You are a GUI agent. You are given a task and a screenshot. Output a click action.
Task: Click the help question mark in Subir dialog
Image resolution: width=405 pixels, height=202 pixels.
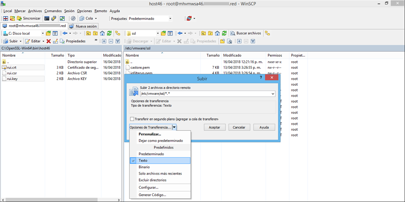tap(261, 78)
